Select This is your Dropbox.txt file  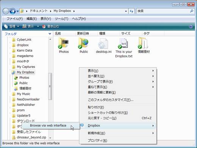124,48
